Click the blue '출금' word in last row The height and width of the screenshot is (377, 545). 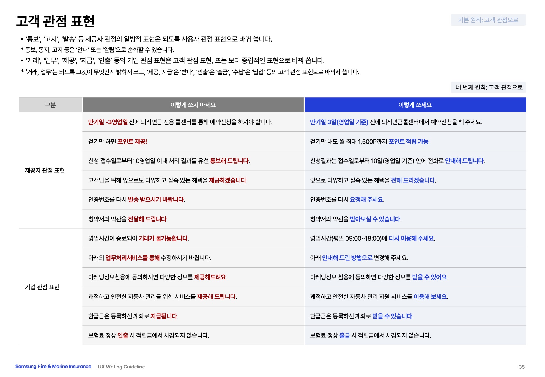(344, 335)
